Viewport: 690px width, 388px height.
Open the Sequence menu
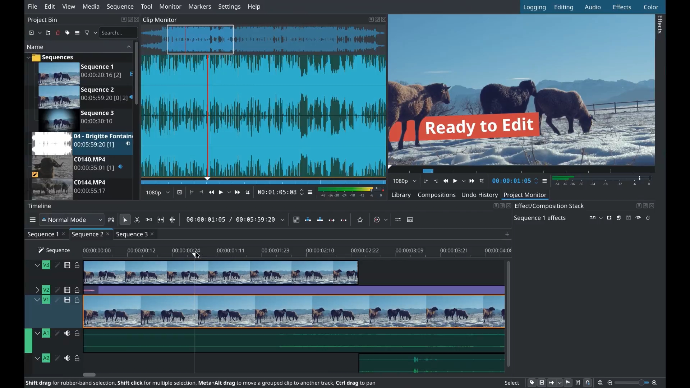pos(120,6)
